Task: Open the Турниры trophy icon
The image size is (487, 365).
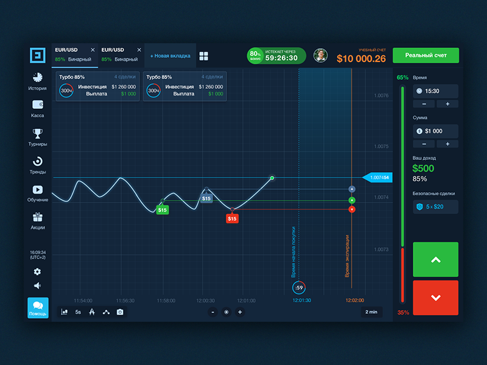Action: coord(38,134)
